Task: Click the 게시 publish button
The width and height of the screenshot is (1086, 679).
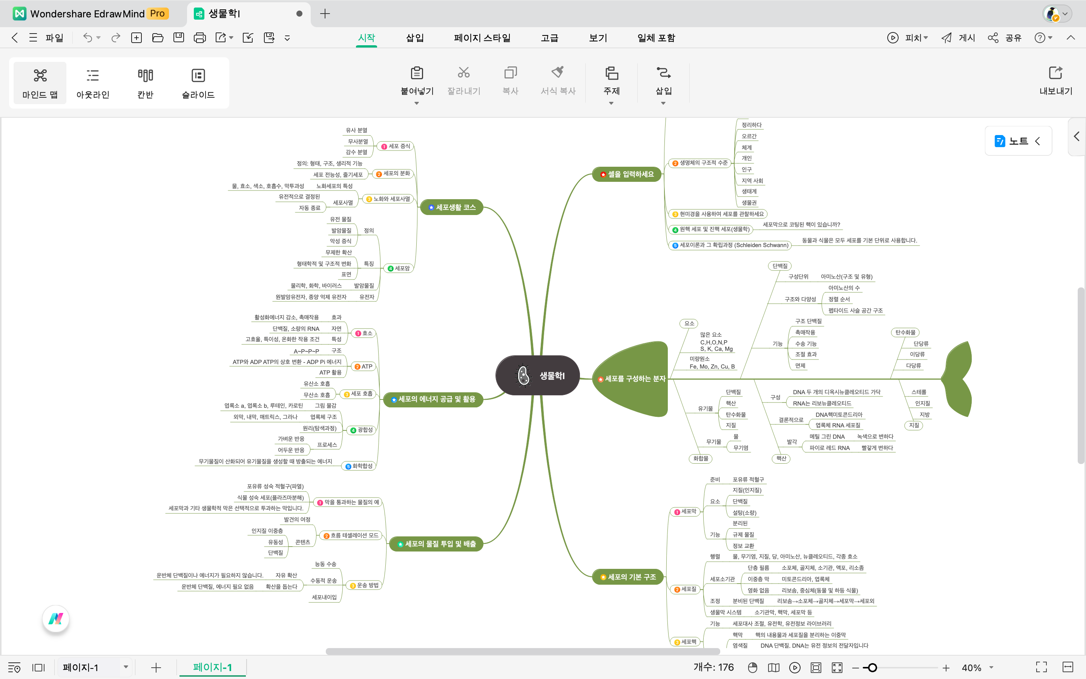Action: tap(959, 38)
